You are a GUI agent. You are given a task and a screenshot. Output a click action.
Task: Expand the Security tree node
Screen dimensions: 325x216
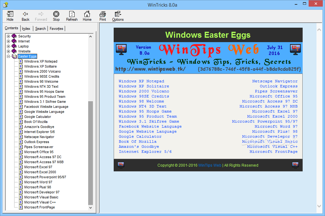[x=8, y=36]
